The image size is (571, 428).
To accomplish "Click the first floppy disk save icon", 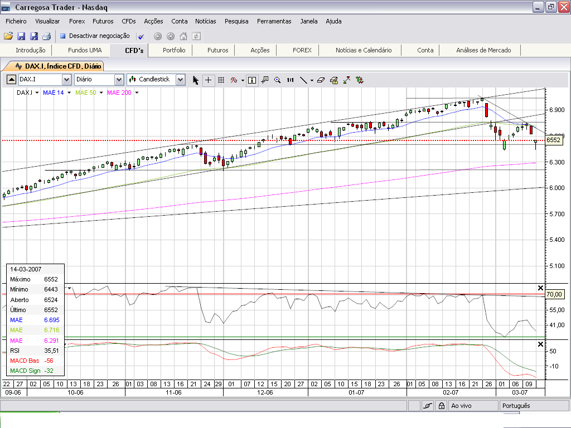I will pos(21,36).
